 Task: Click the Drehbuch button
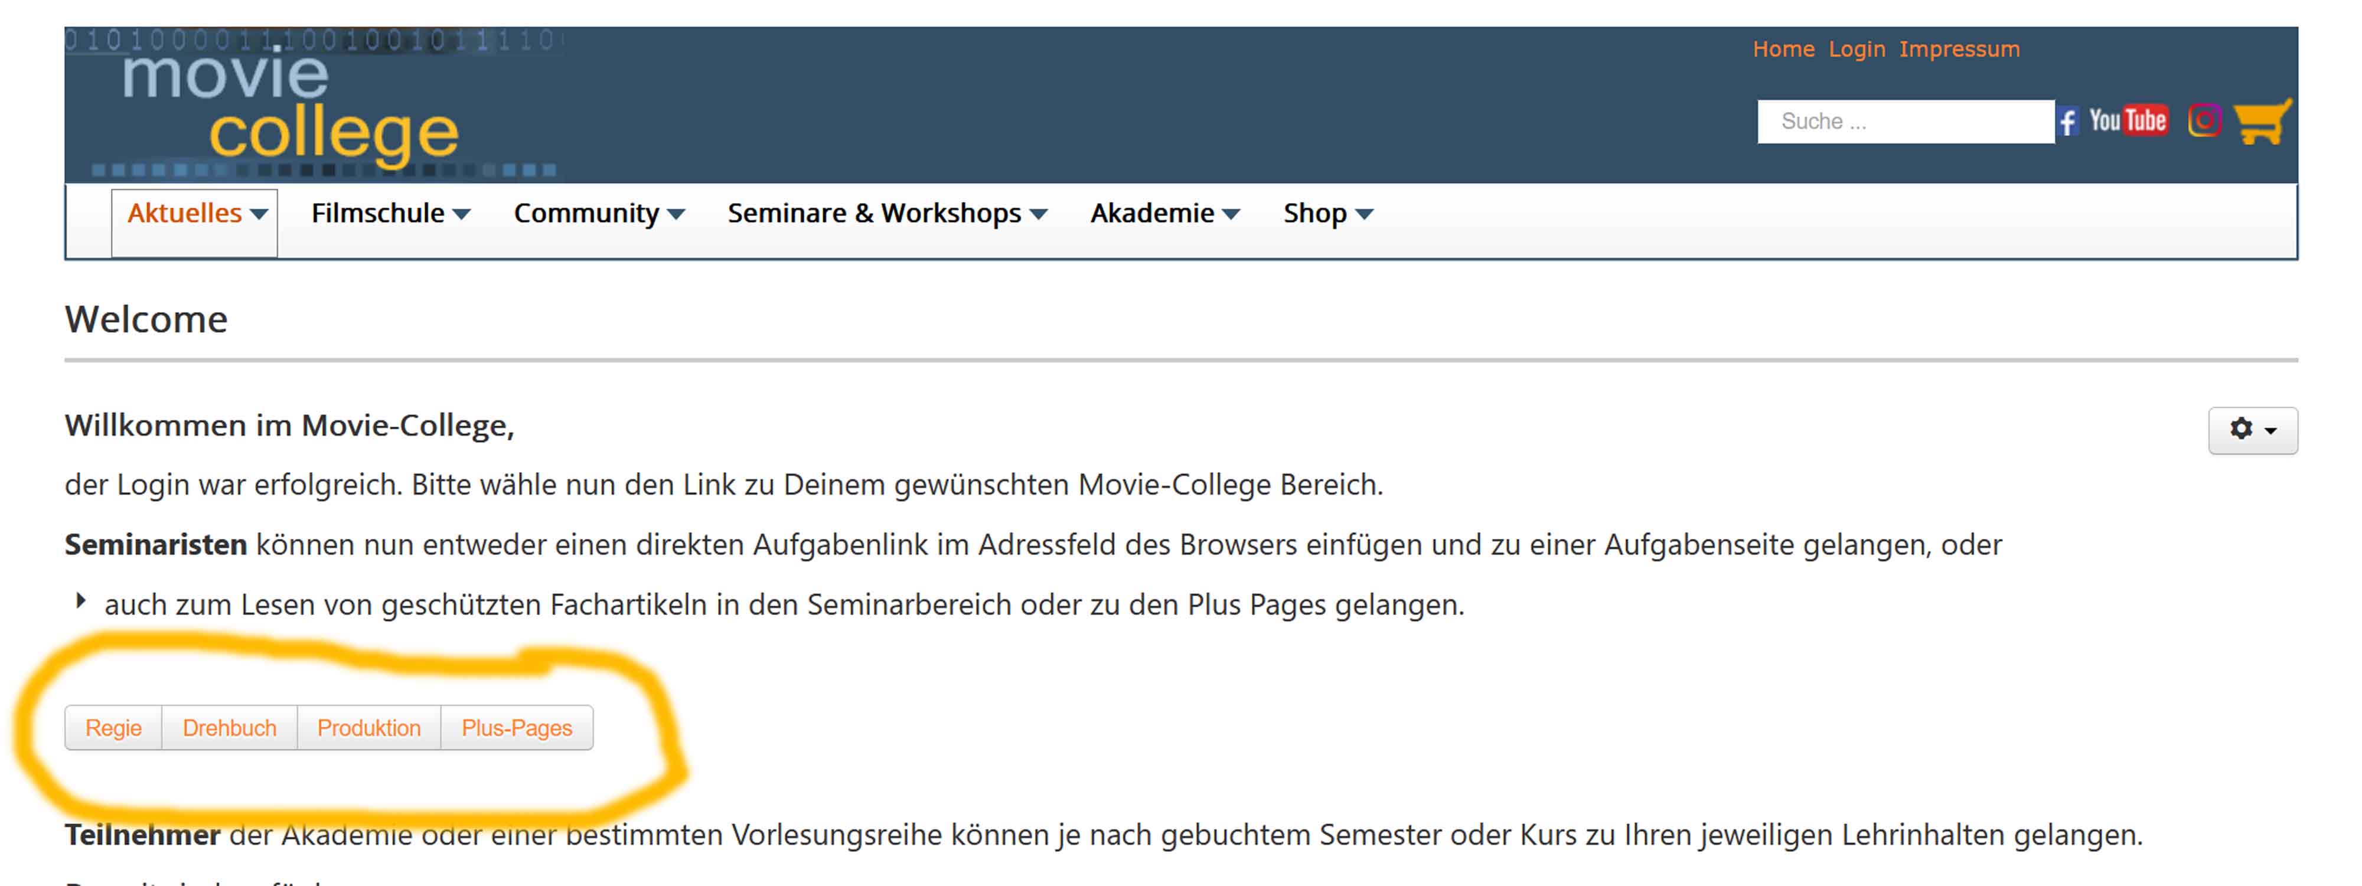pyautogui.click(x=229, y=727)
